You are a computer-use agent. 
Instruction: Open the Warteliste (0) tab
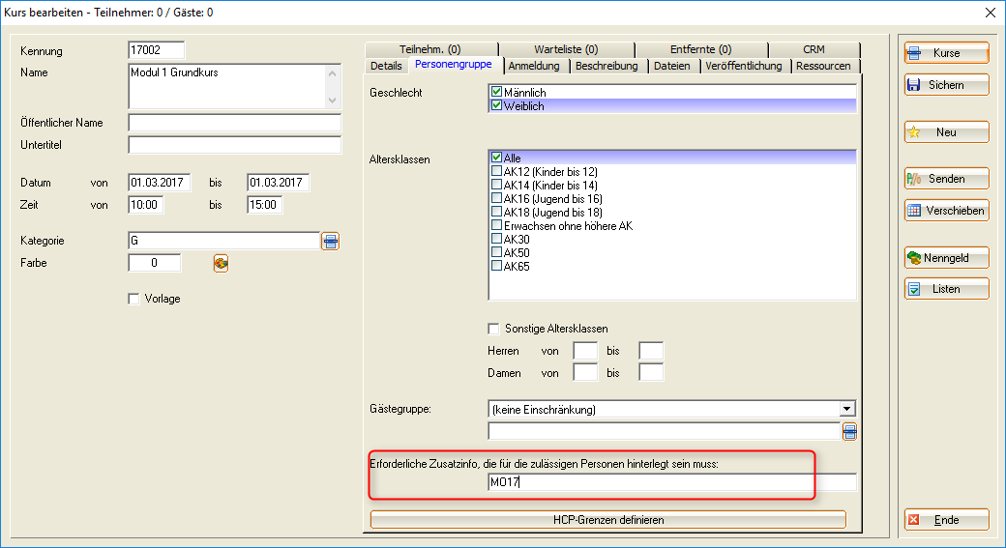(566, 49)
